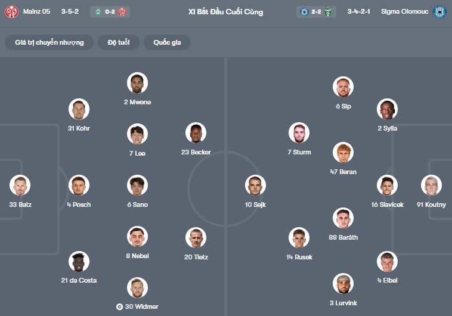
Task: Select Koutny's goalkeeper avatar
Action: point(431,185)
